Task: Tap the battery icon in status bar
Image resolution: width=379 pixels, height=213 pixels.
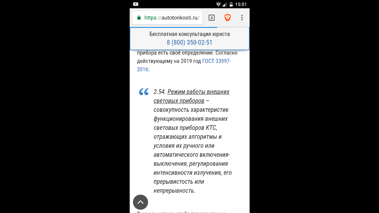Action: 231,4
